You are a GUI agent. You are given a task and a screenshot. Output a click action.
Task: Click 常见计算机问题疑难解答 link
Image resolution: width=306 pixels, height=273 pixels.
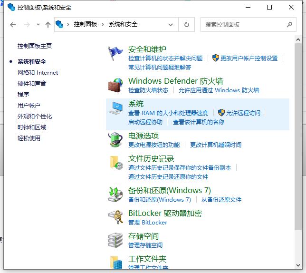[x=160, y=67]
